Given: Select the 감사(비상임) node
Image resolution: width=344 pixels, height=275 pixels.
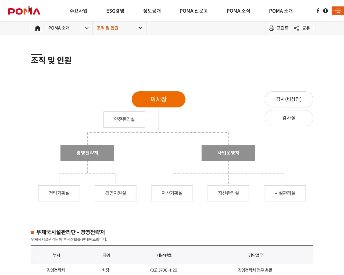Looking at the screenshot, I should (x=289, y=99).
